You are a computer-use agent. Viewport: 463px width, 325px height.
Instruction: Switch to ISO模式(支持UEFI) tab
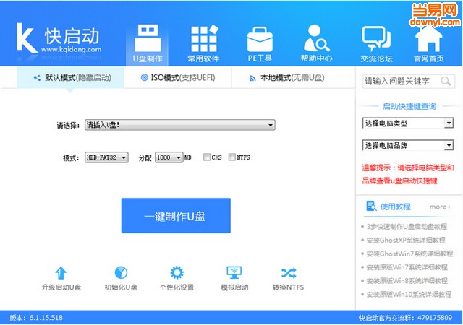pos(178,78)
